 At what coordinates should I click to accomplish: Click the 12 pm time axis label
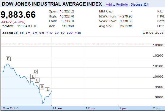pyautogui.click(x=90, y=108)
